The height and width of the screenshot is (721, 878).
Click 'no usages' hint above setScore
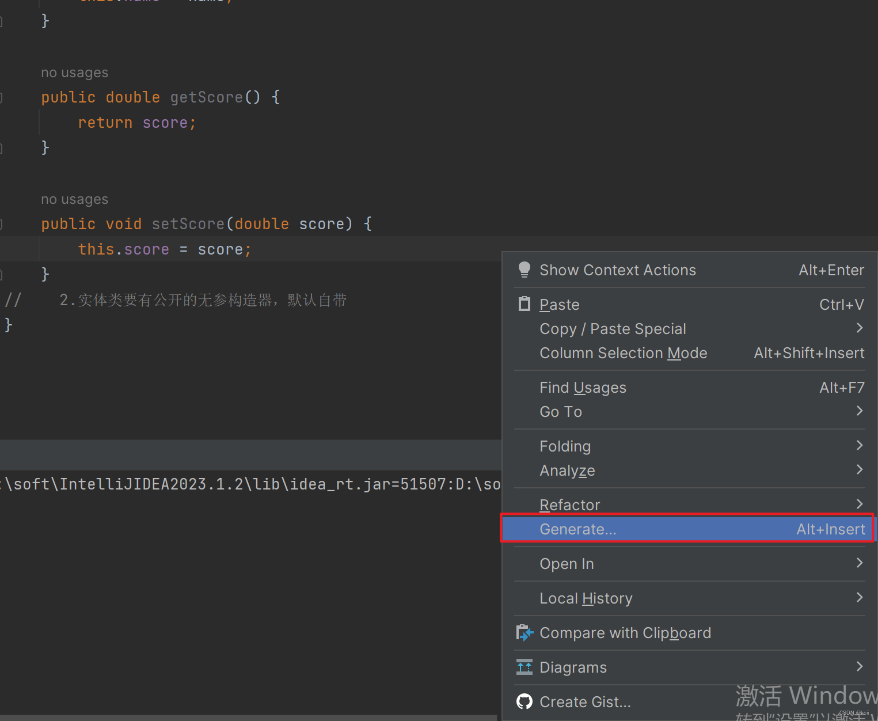pos(74,199)
